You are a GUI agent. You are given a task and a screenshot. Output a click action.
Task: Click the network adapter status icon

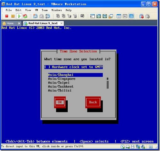click(x=138, y=147)
